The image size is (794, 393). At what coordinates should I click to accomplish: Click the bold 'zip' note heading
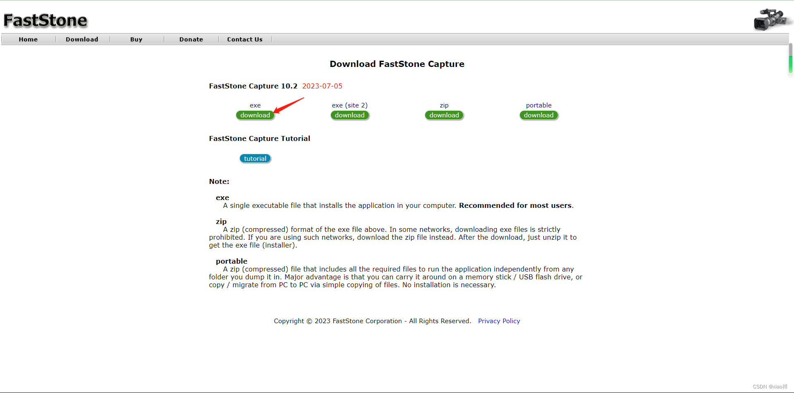(221, 222)
